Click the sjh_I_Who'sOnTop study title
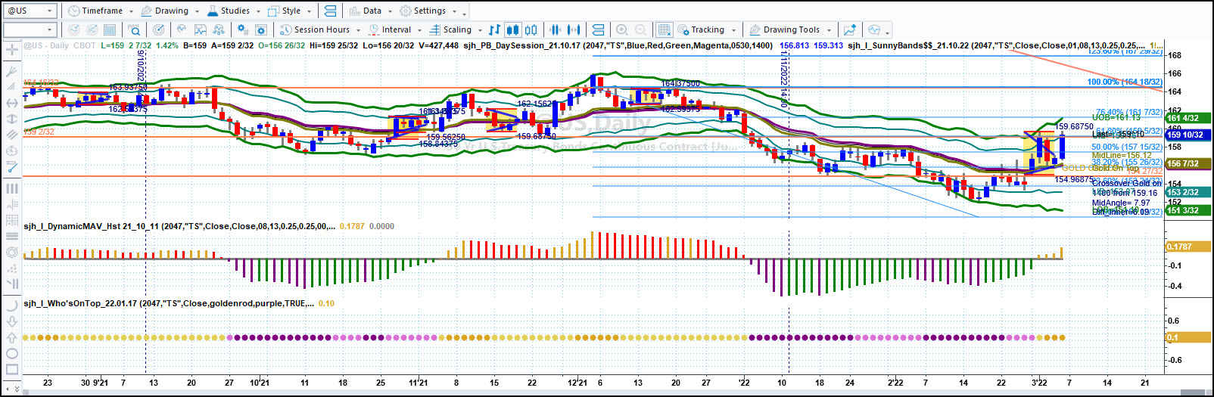Screen dimensions: 1214x397 point(169,303)
